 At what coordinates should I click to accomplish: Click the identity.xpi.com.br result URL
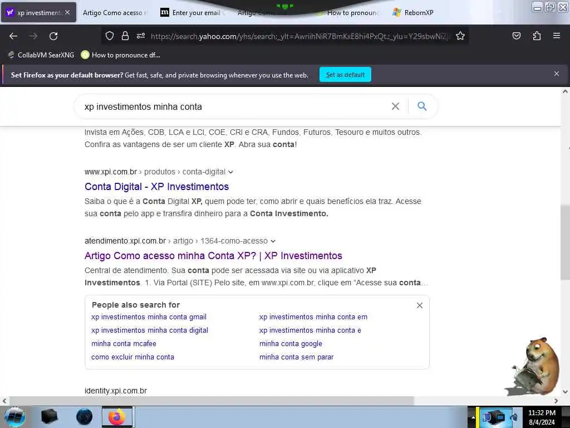coord(116,391)
